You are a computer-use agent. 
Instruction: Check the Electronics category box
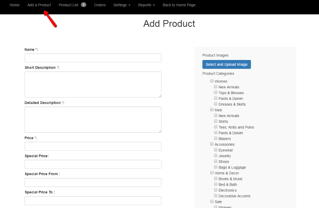click(216, 190)
